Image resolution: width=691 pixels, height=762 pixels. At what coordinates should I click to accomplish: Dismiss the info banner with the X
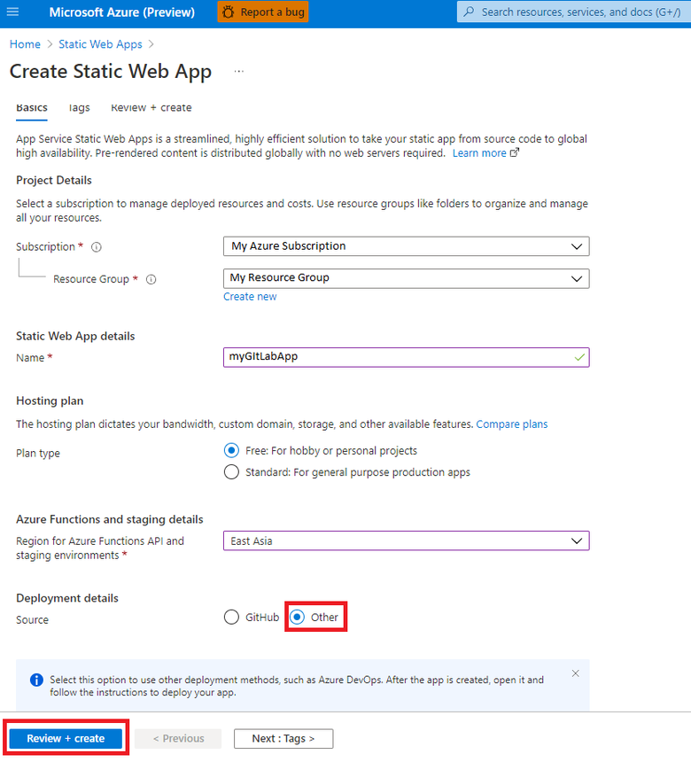coord(575,673)
